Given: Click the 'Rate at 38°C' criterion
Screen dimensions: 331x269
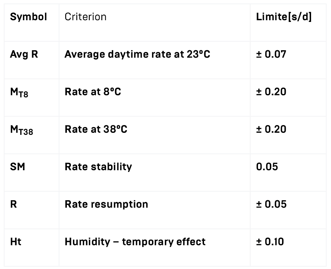Looking at the screenshot, I should click(96, 129).
